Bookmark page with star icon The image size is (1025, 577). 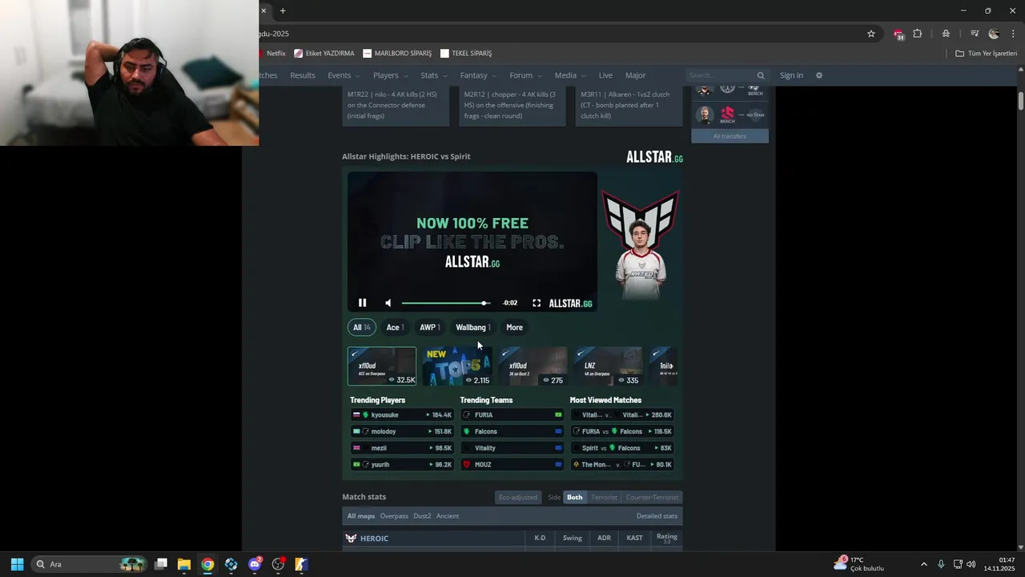[x=871, y=34]
